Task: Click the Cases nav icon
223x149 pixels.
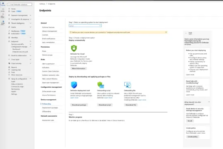Action: click(9, 11)
